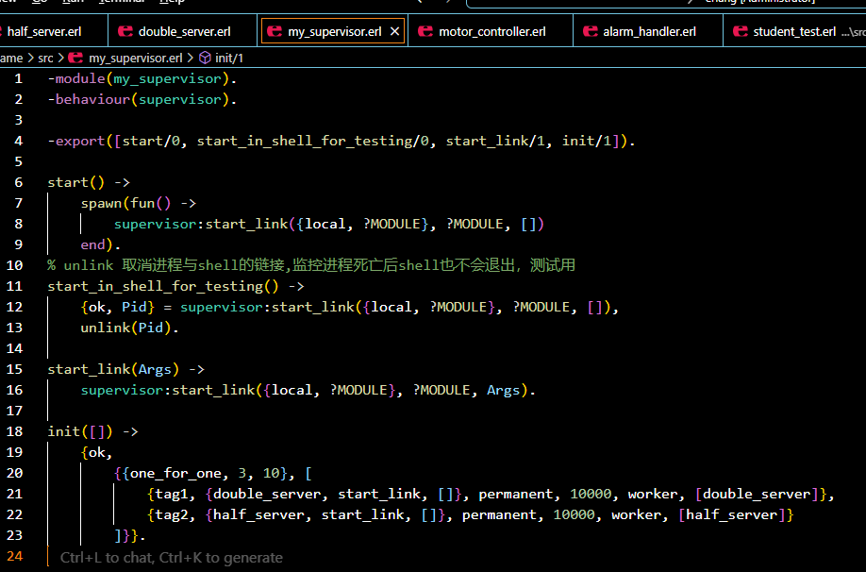Click Erlang icon on motor_controller.erl tab
Image resolution: width=866 pixels, height=572 pixels.
pos(425,31)
